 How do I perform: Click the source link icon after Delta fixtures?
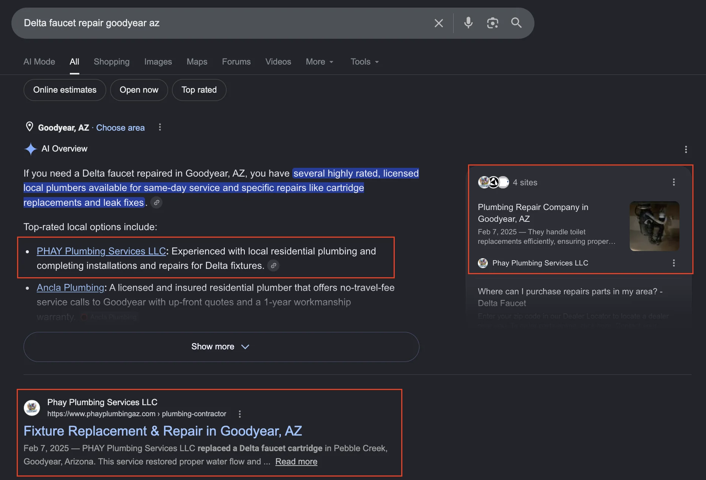point(273,265)
